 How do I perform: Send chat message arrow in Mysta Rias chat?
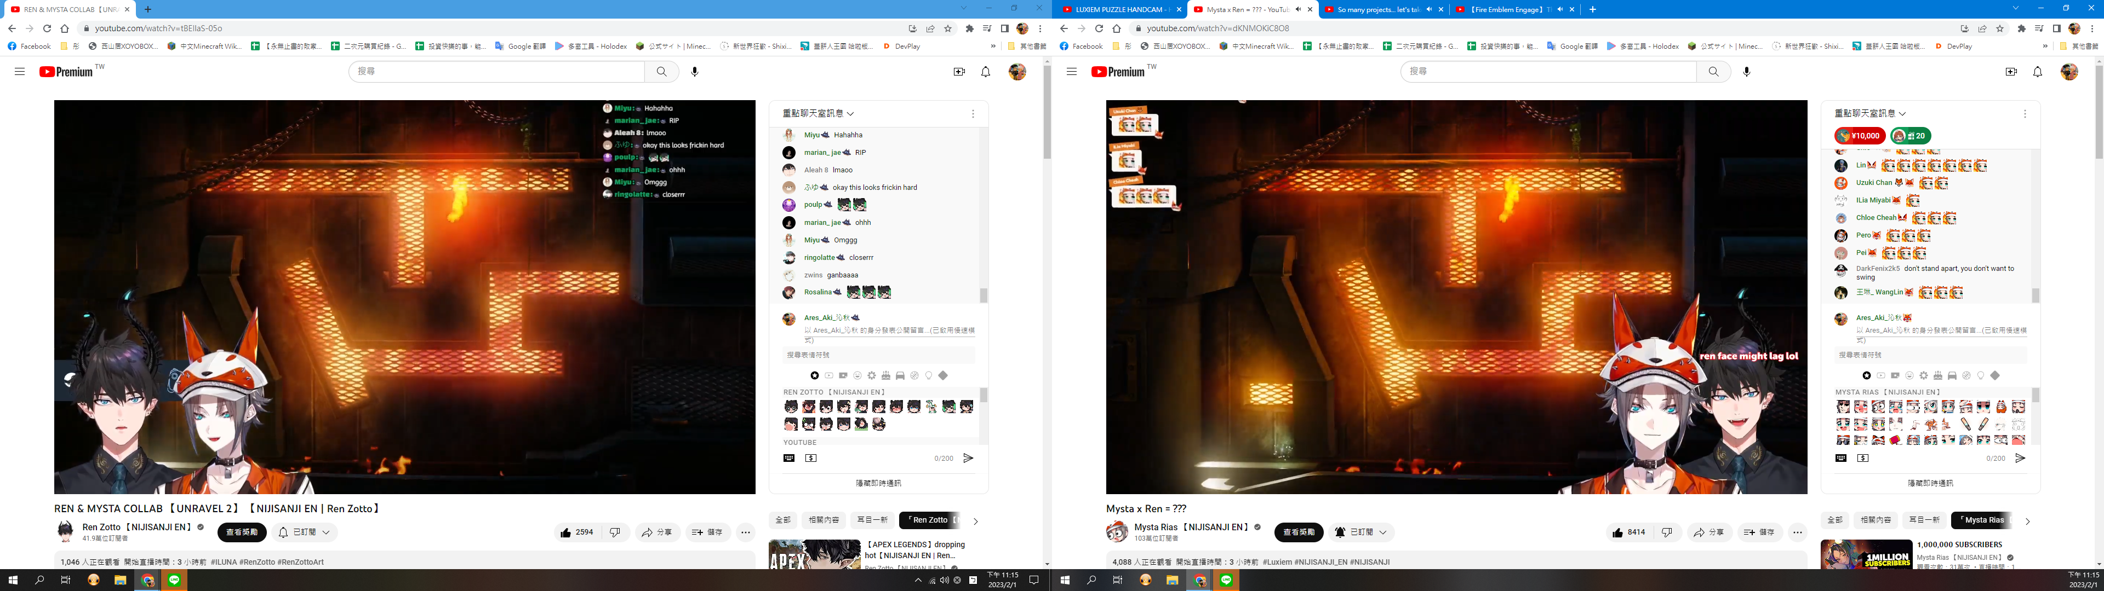click(2020, 459)
